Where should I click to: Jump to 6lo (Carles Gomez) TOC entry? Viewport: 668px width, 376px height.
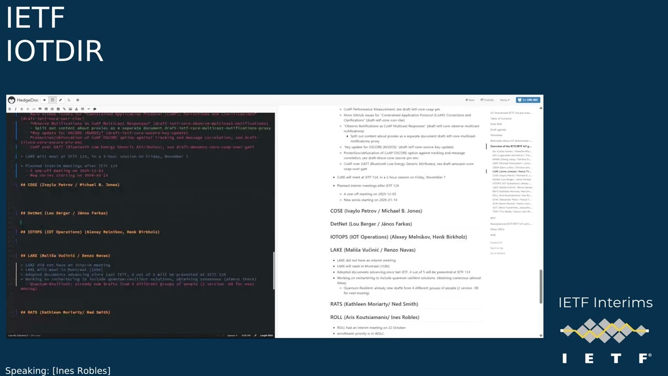click(512, 151)
